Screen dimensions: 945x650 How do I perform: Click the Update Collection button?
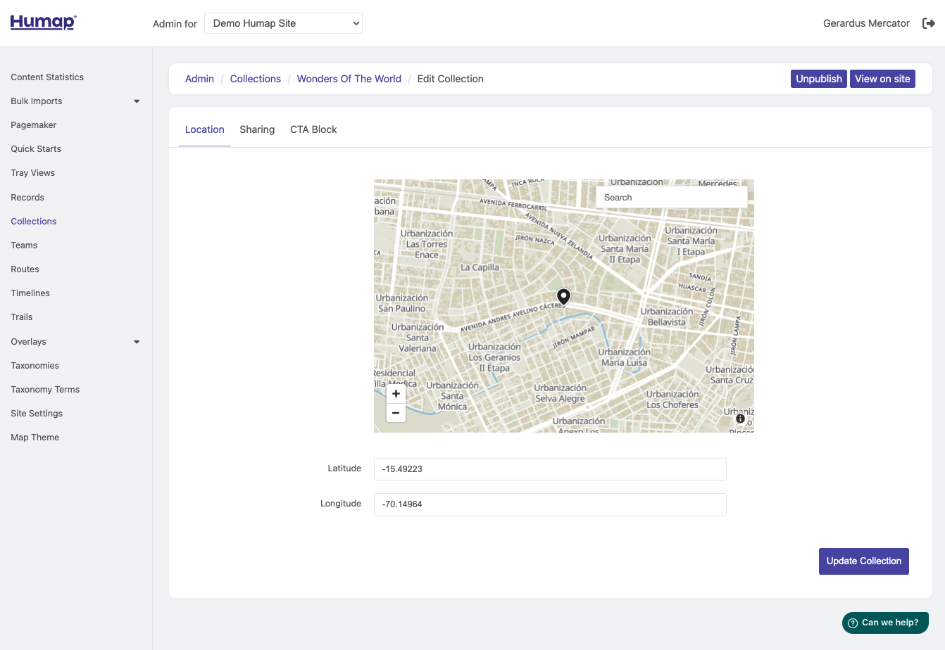pos(864,561)
